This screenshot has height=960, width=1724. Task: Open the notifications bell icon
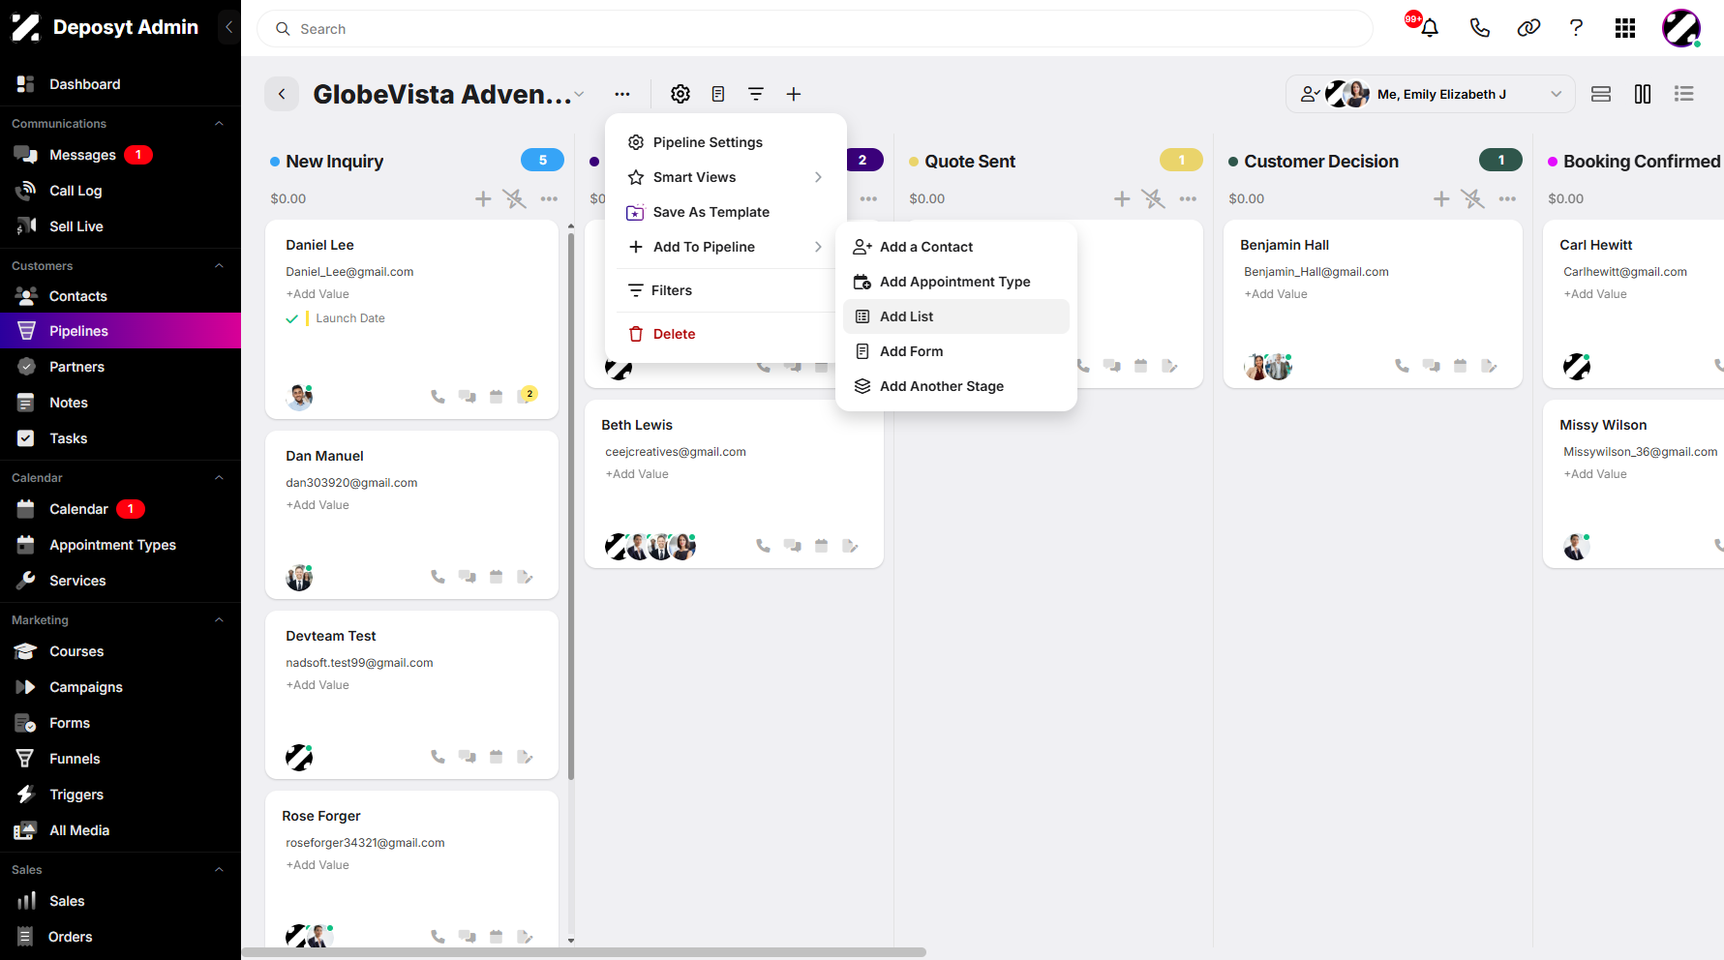(x=1429, y=28)
